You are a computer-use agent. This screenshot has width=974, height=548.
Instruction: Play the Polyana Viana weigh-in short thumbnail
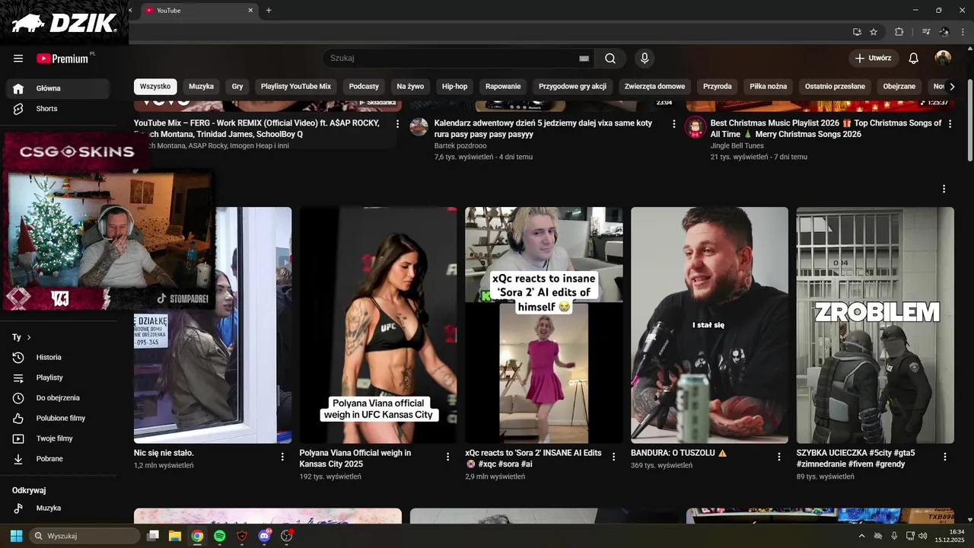click(378, 325)
